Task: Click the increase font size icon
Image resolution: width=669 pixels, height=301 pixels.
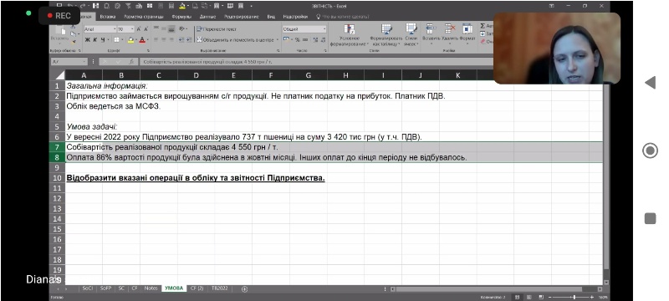Action: tap(139, 29)
